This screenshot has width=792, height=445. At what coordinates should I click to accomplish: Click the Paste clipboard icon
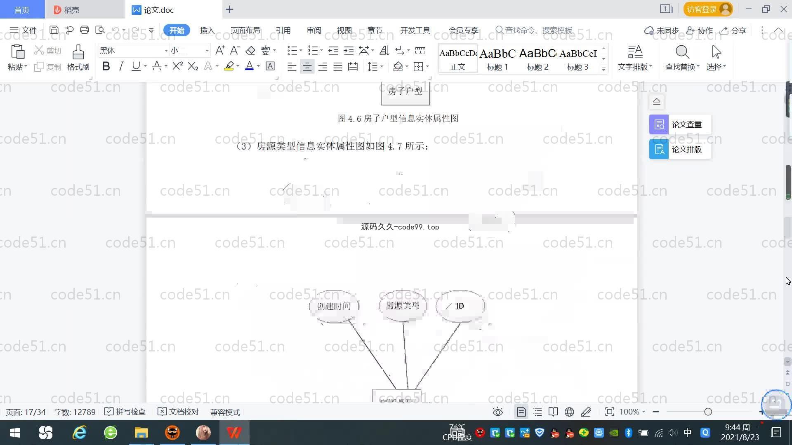[17, 52]
